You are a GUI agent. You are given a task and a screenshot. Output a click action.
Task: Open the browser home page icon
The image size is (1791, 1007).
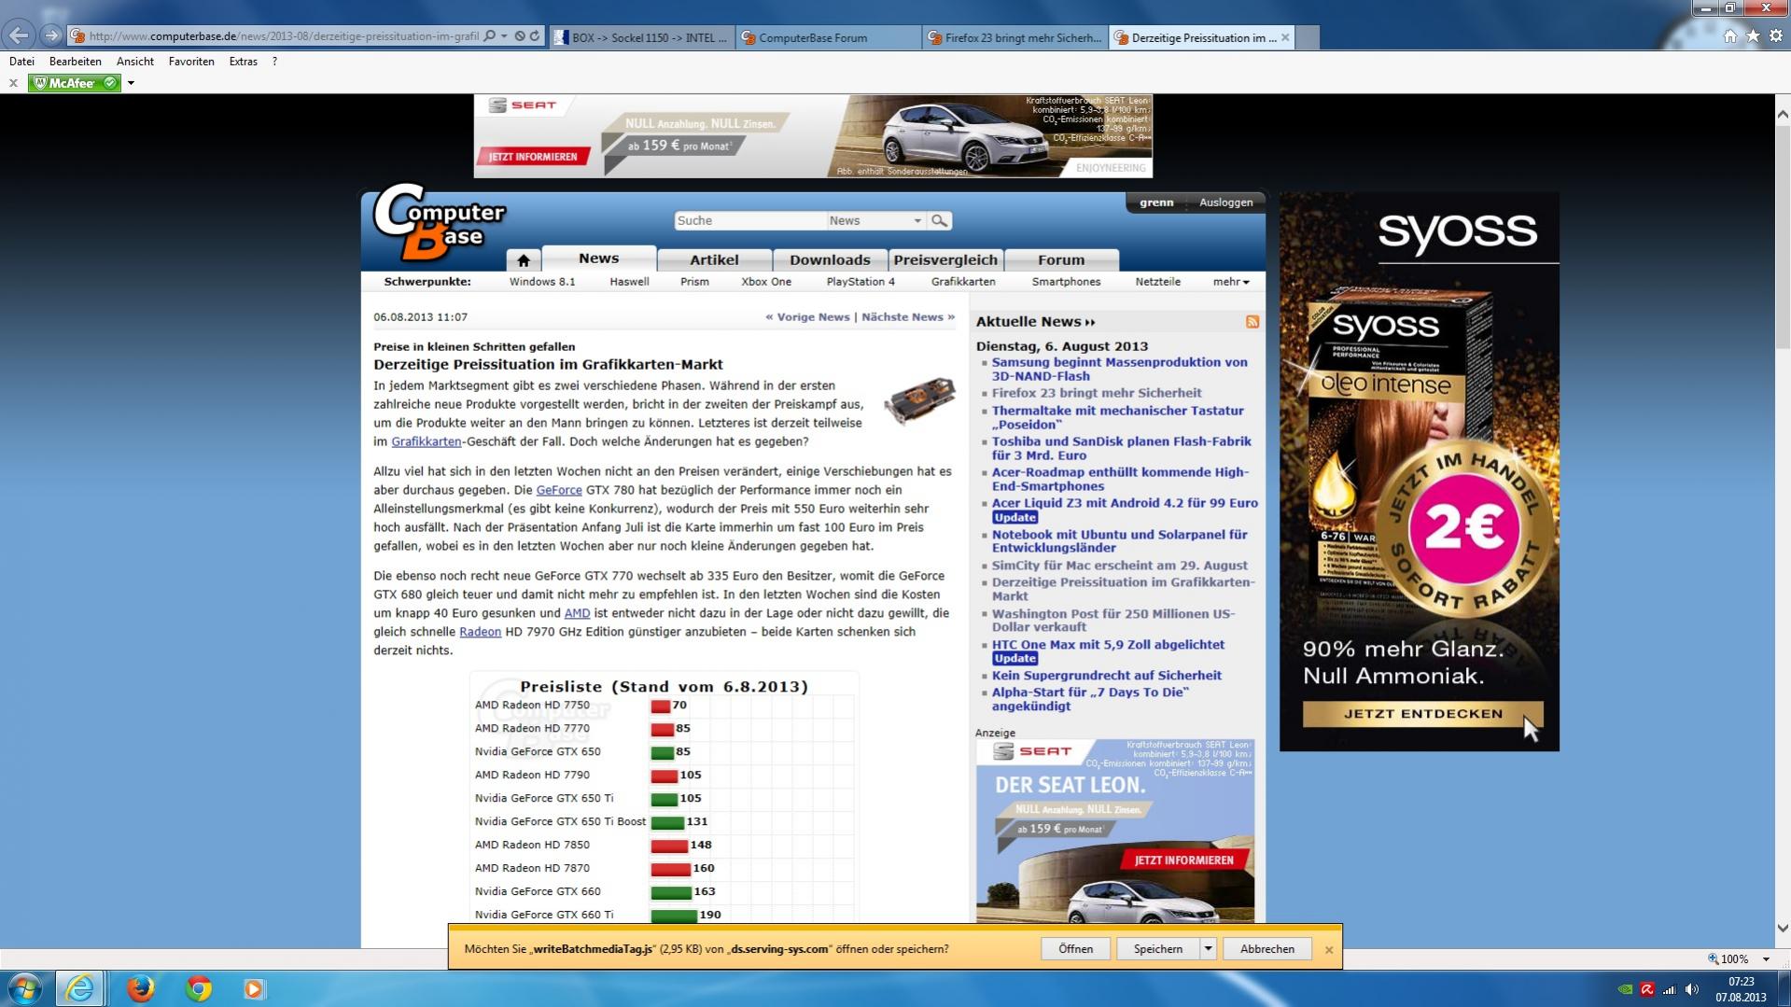click(x=1729, y=35)
